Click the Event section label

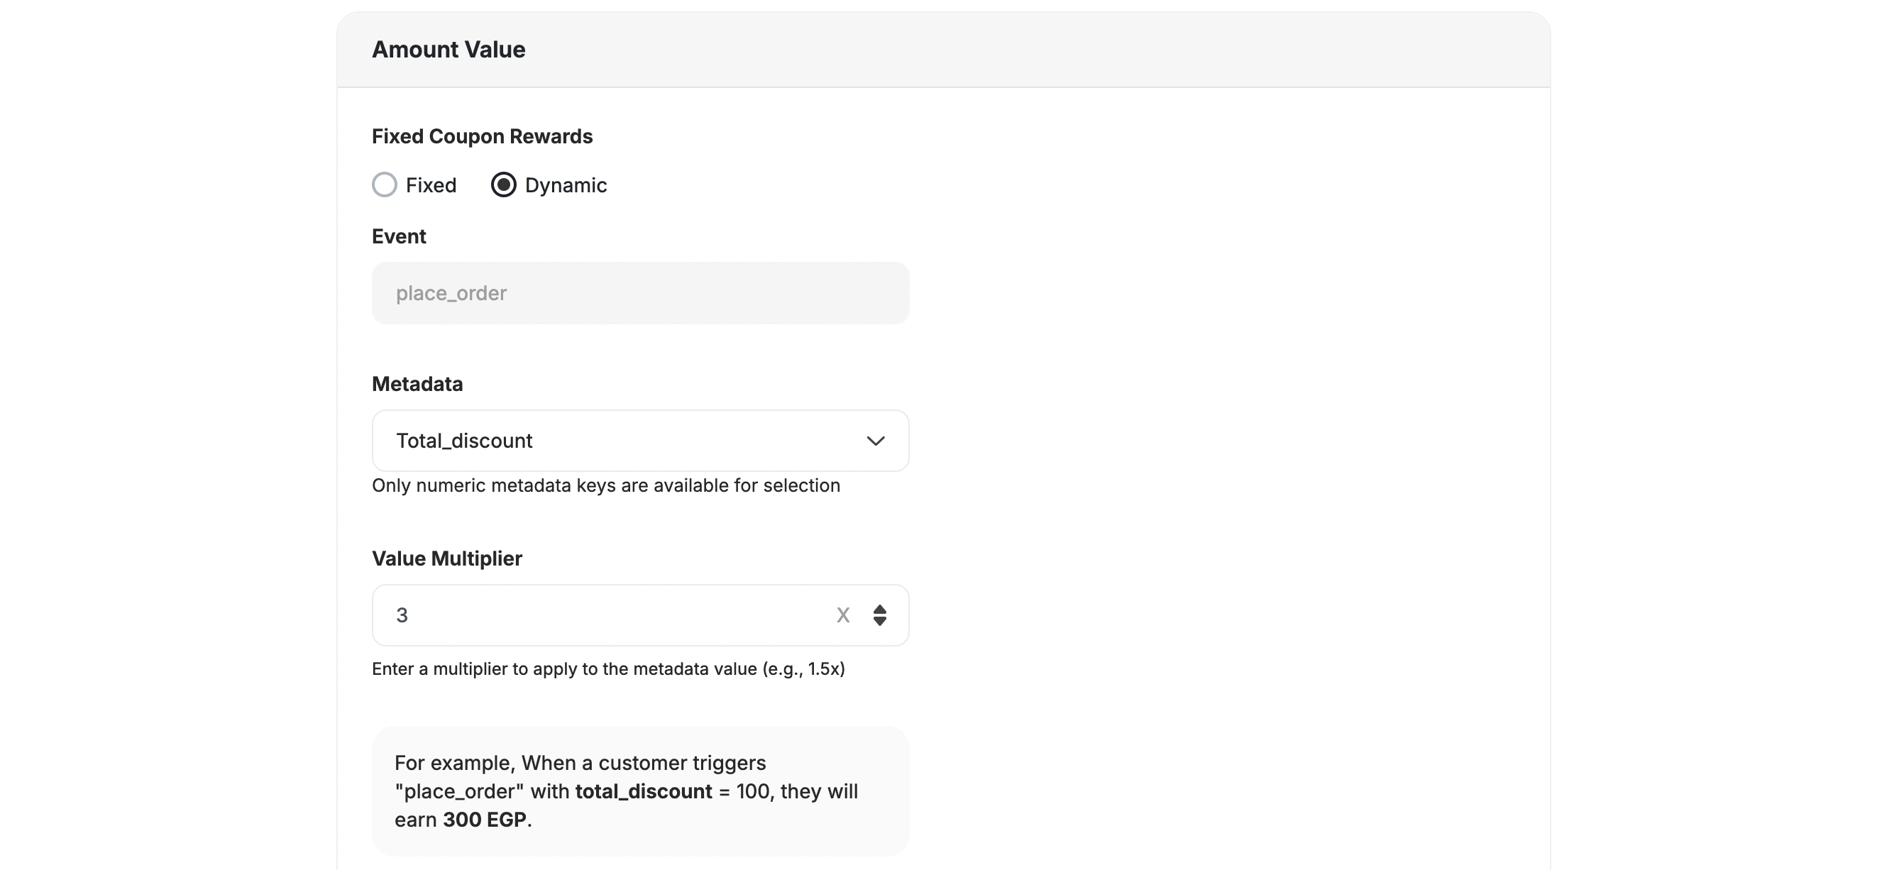(399, 236)
